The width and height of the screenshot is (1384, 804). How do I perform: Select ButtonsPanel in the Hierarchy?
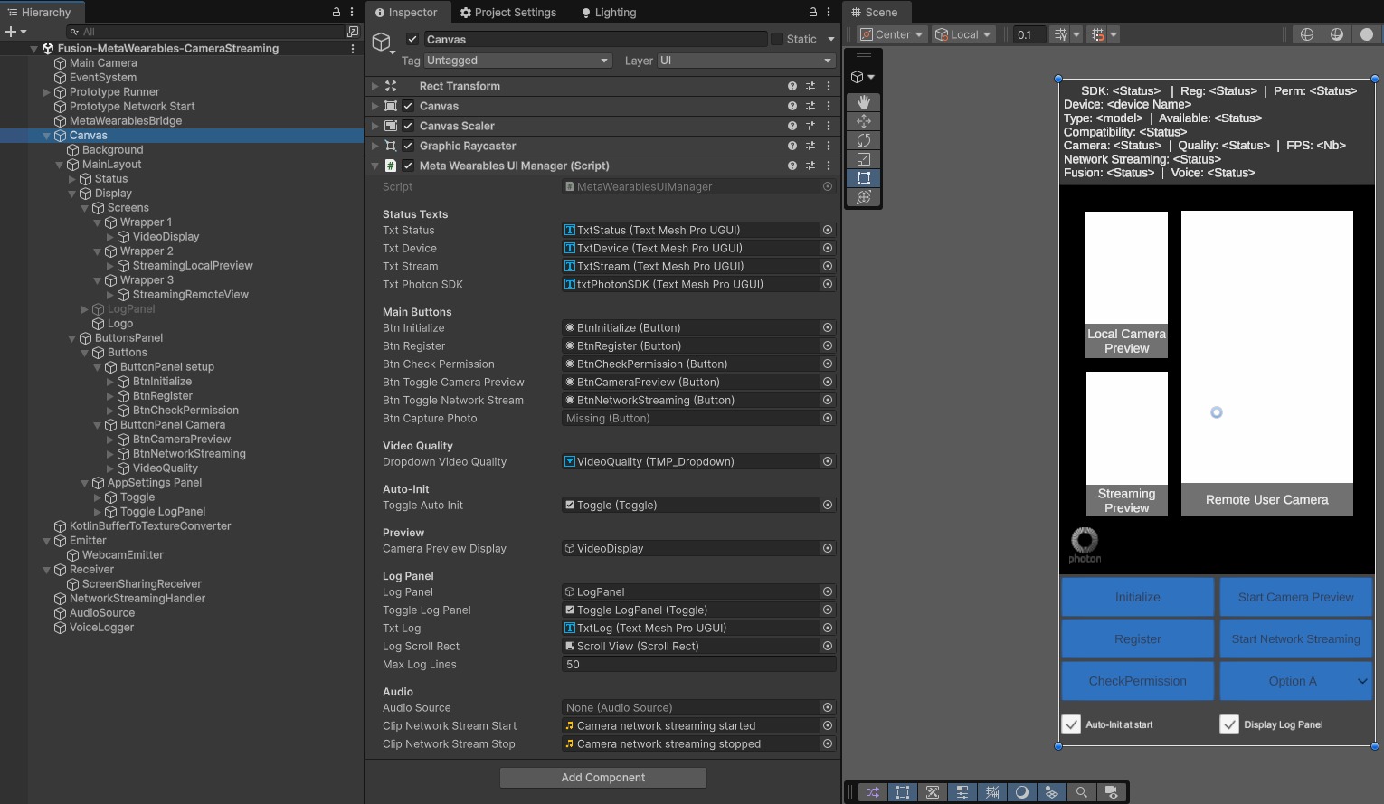pyautogui.click(x=128, y=338)
